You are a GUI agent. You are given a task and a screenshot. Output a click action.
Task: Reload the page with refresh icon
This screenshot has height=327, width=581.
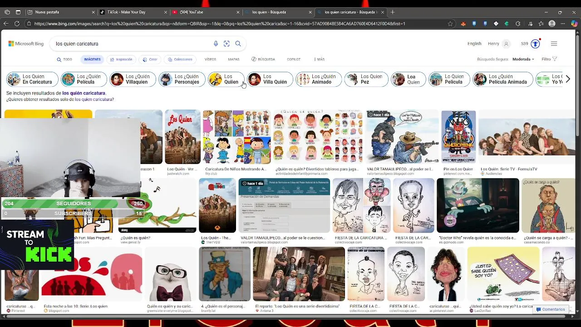click(17, 24)
